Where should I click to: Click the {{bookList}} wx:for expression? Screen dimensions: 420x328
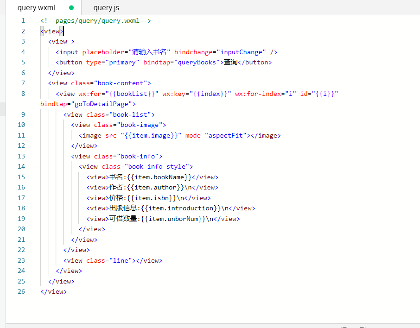pos(132,94)
